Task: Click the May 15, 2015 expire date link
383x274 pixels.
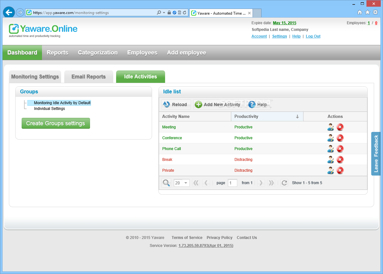Action: (284, 23)
